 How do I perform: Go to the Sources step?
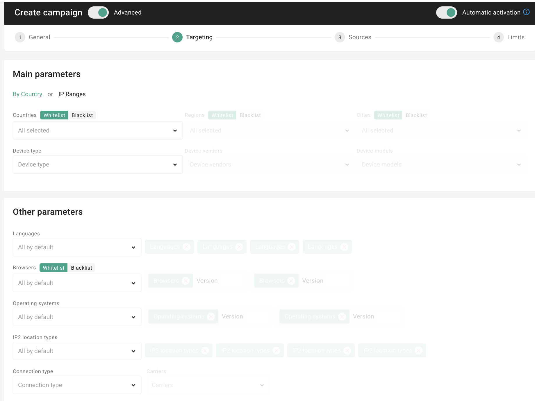click(x=360, y=37)
